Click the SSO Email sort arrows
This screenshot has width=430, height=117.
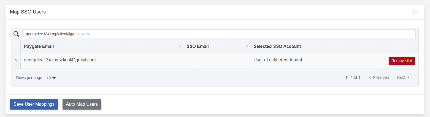247,47
